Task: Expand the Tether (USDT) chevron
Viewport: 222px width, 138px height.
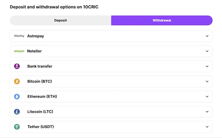Action: pos(207,127)
